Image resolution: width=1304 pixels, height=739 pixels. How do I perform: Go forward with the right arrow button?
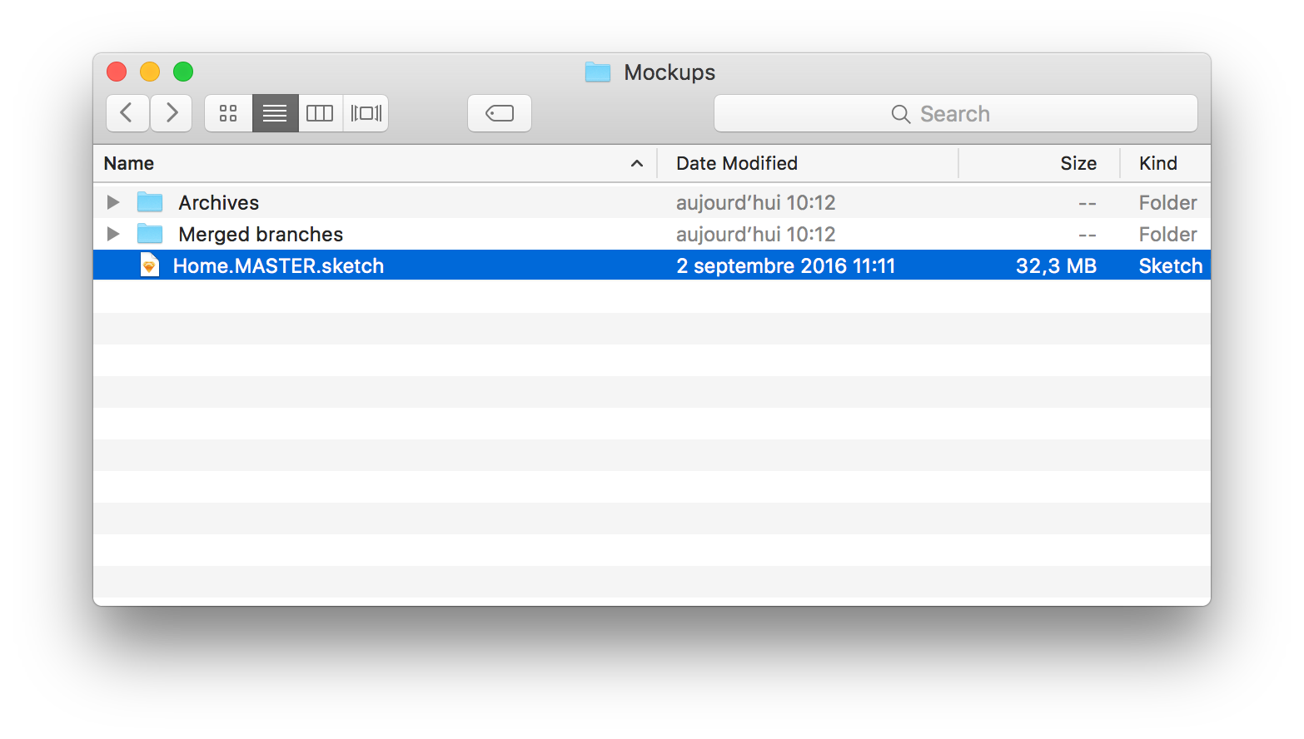(x=172, y=113)
